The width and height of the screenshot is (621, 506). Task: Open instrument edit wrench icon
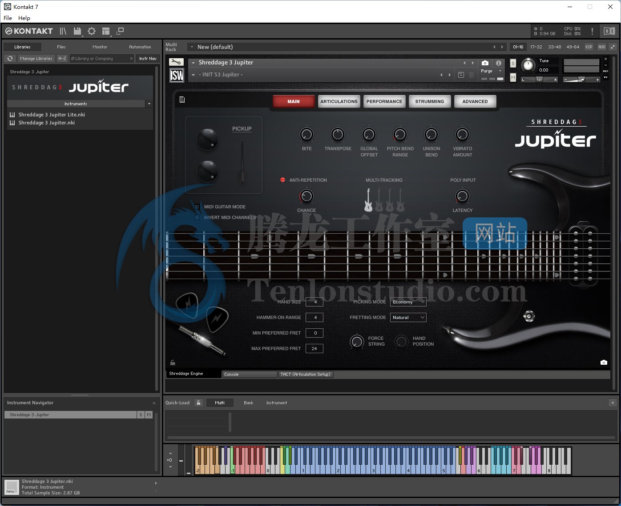point(176,62)
